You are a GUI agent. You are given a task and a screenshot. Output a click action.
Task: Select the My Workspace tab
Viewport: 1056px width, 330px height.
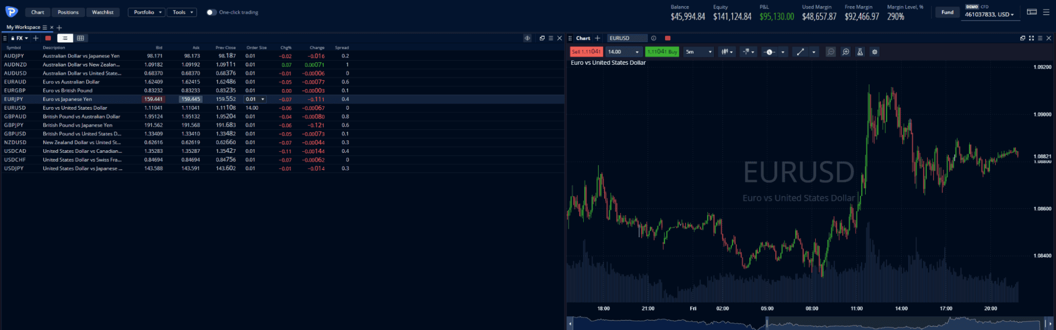[x=23, y=27]
